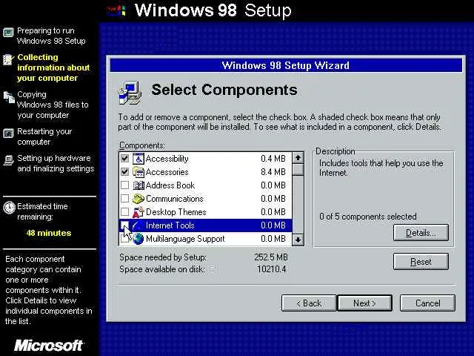Click the Restarting your computer step icon
474x356 pixels.
(8, 133)
